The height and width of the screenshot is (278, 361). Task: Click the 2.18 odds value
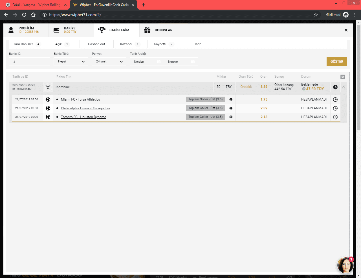tap(264, 117)
